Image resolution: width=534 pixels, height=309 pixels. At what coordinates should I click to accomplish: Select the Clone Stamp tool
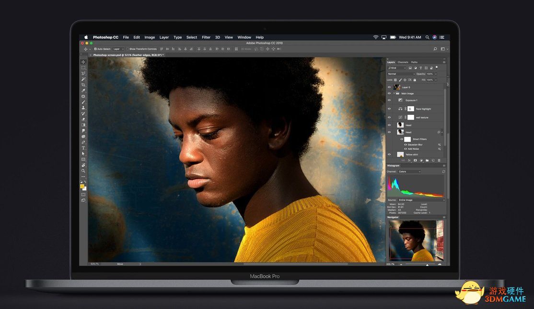83,108
